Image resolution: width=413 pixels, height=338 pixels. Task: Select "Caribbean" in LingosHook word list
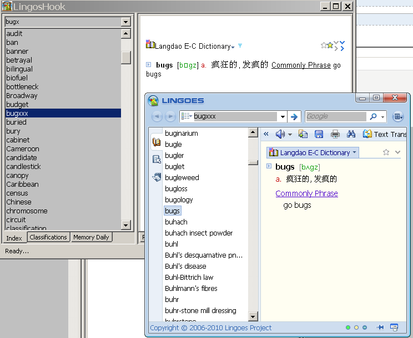pos(63,185)
